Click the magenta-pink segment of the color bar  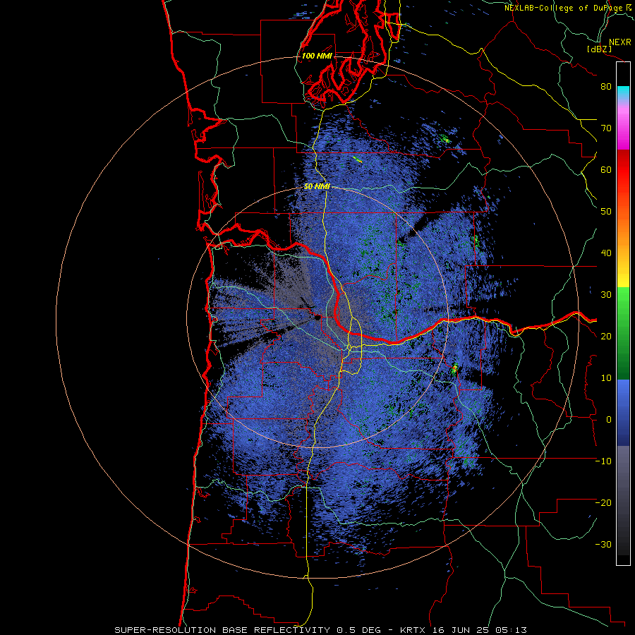pyautogui.click(x=623, y=126)
